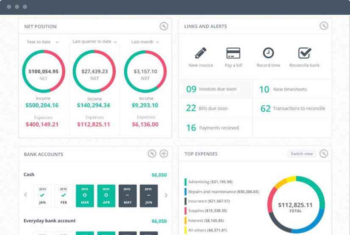Screen dimensions: 350x235
Task: Create a New invoice via pencil icon
Action: click(201, 53)
